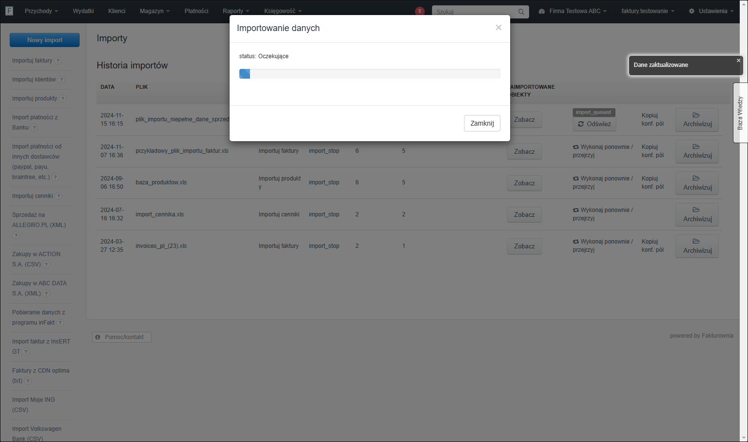Open Import Moje ING (CSV) sidebar link

click(x=33, y=405)
